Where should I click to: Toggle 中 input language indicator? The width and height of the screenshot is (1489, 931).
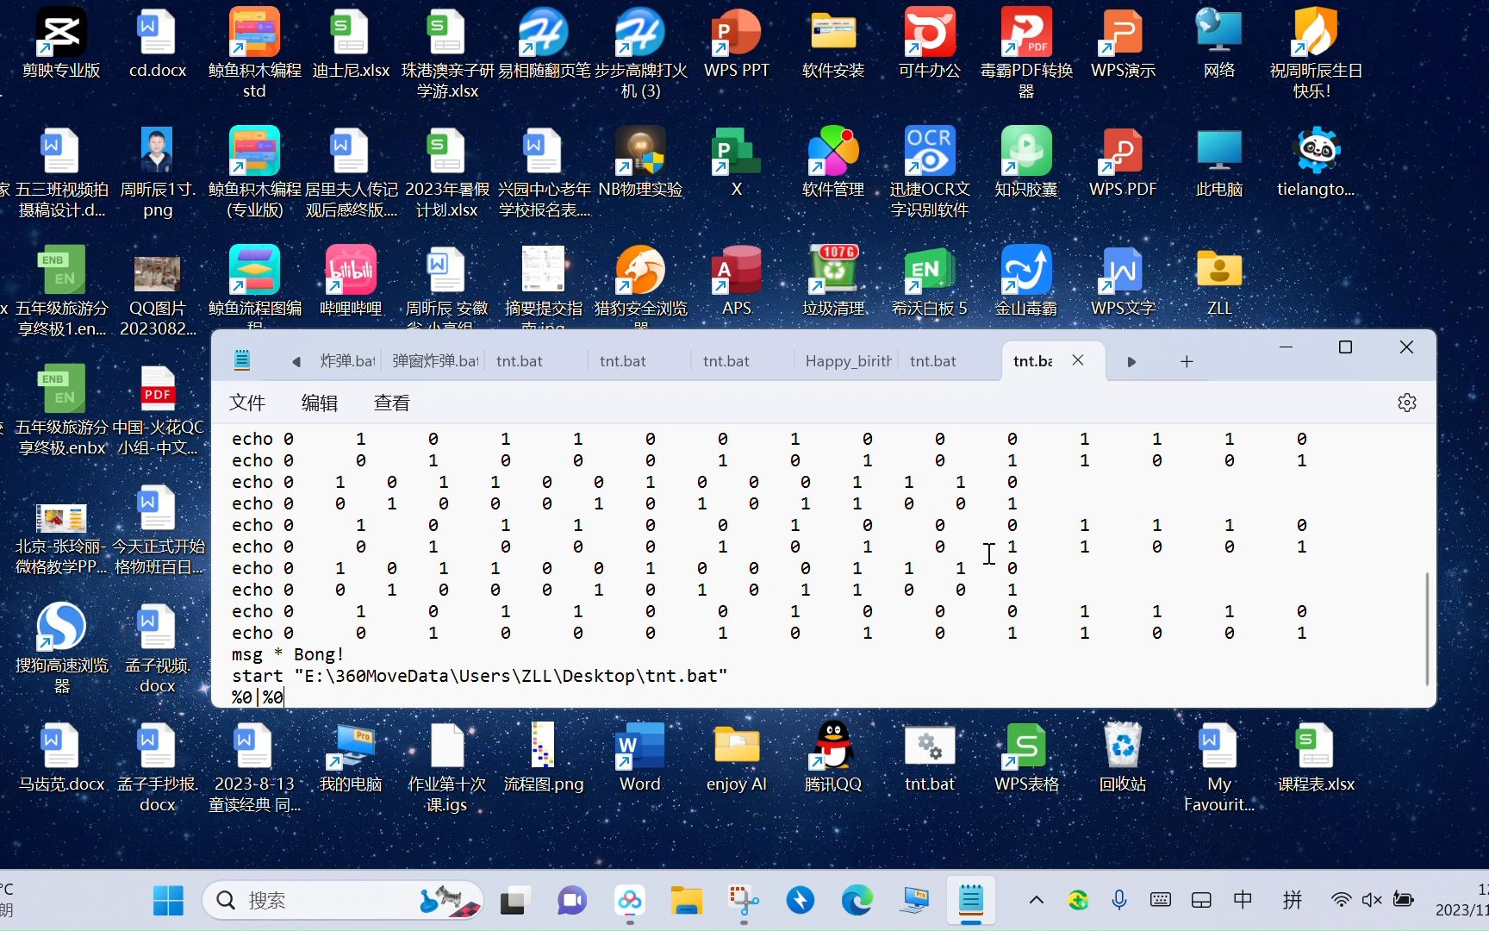(1243, 901)
